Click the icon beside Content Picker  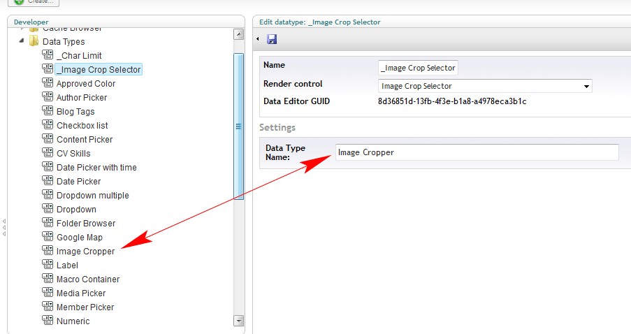coord(48,139)
